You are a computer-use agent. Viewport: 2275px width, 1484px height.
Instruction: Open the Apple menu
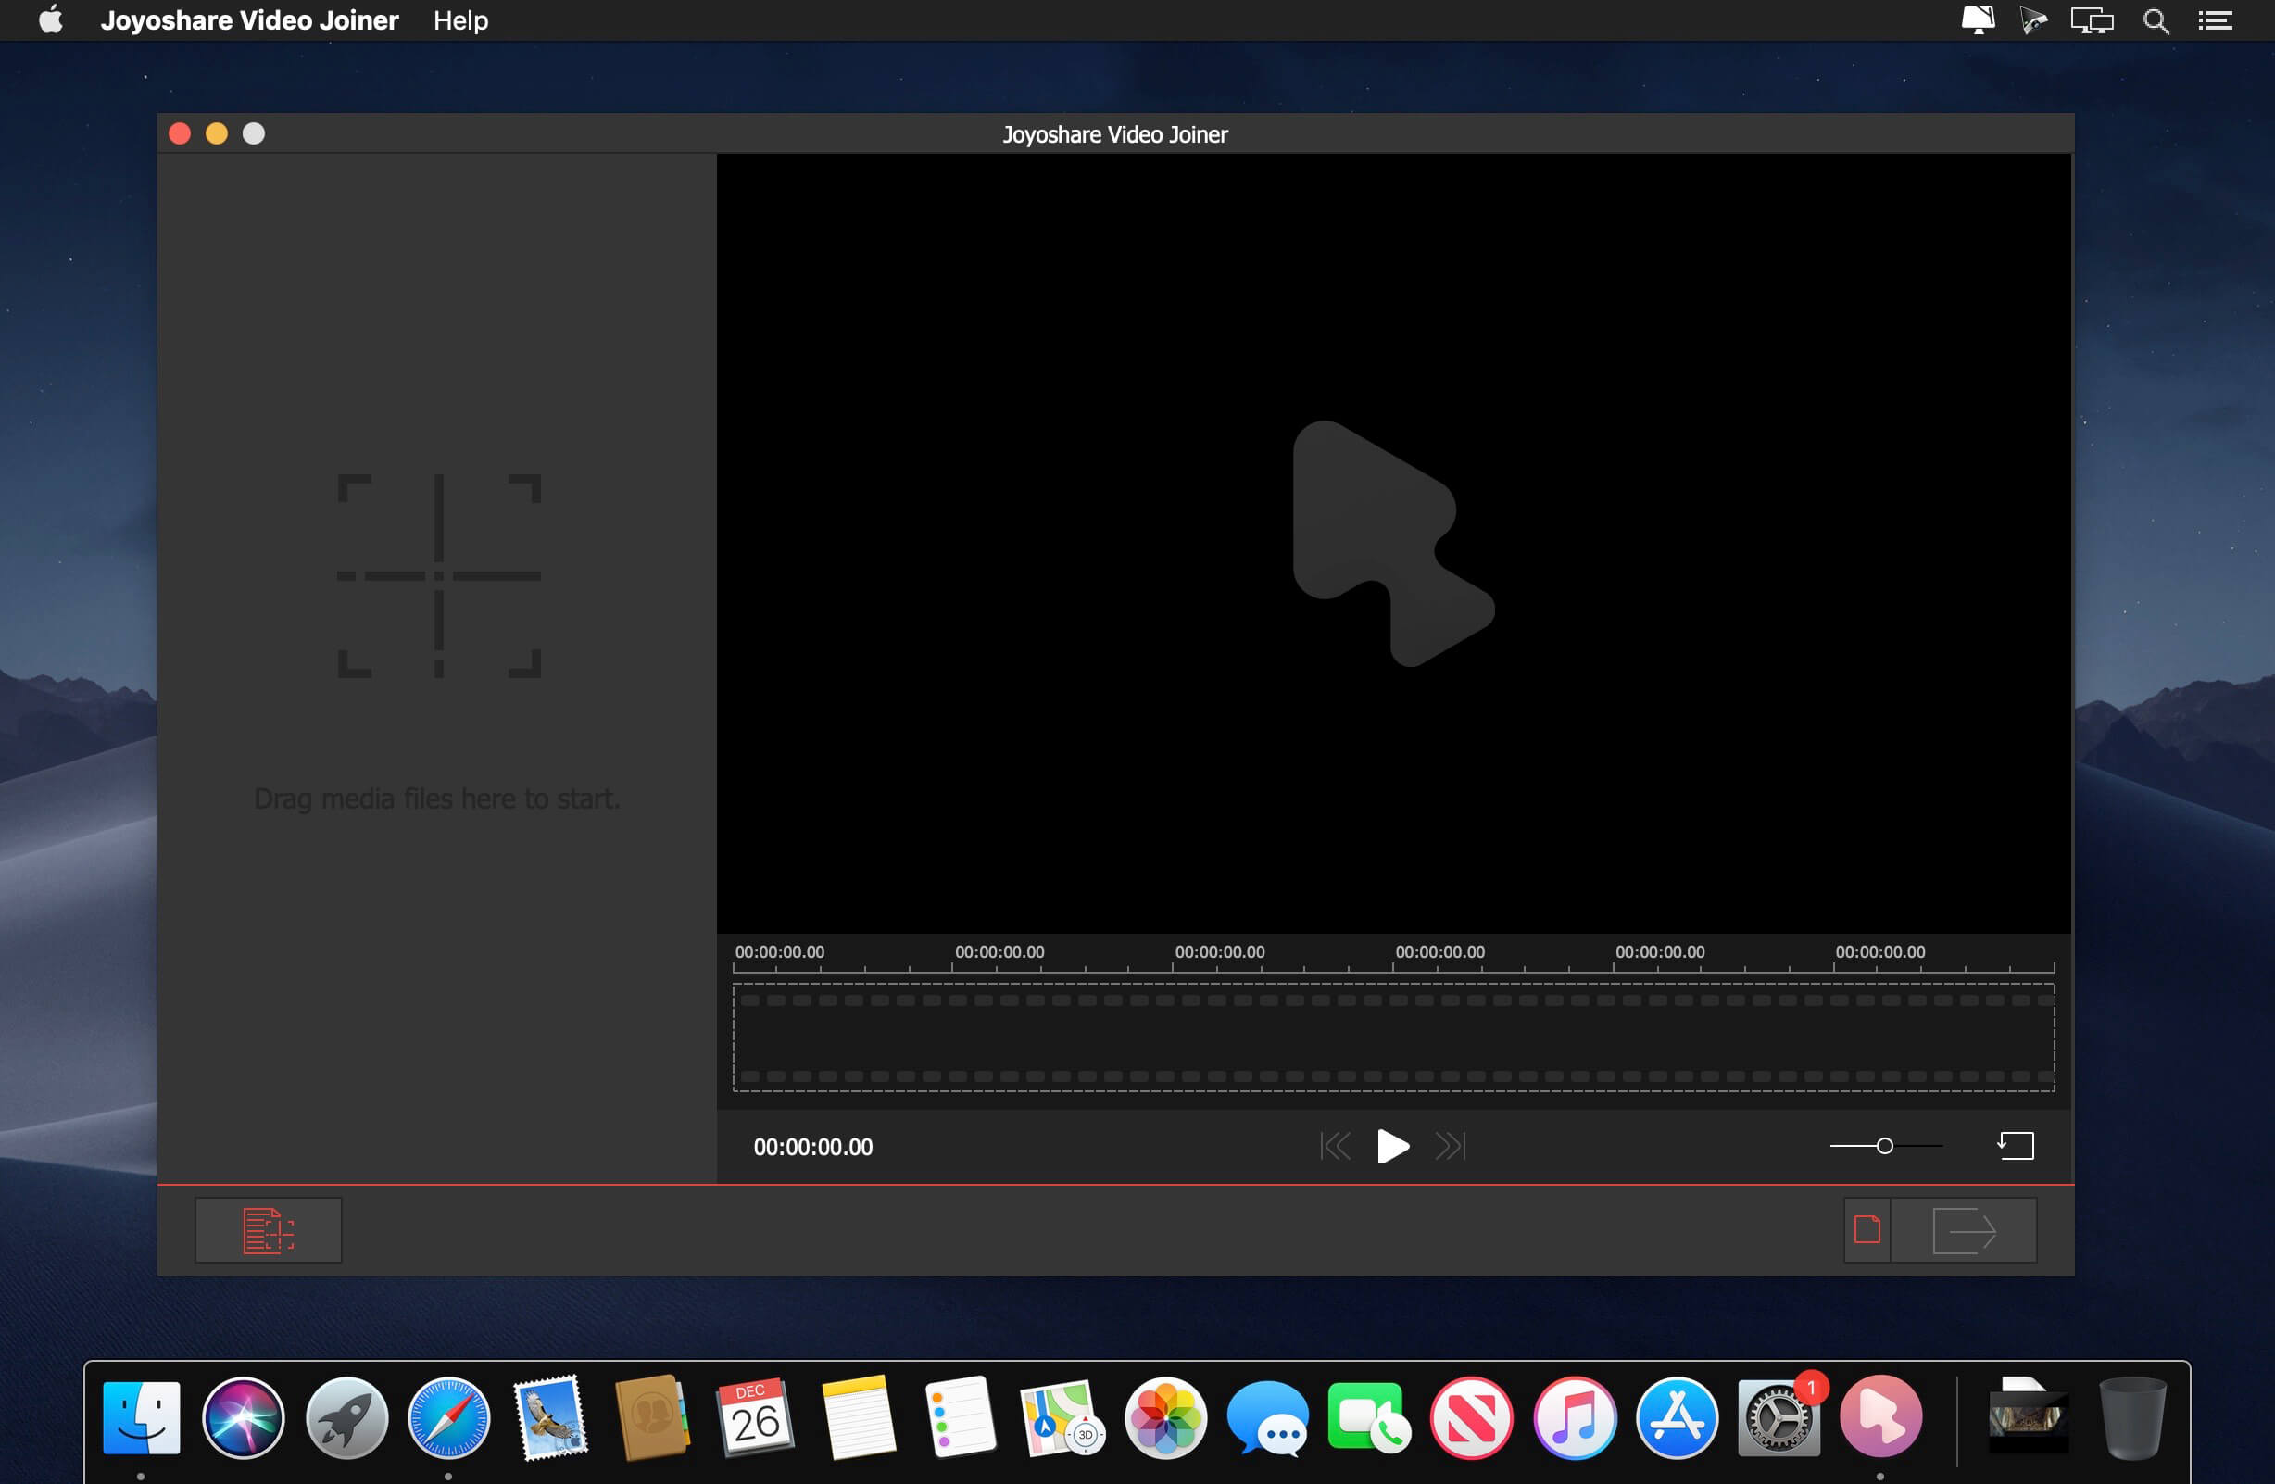click(51, 20)
